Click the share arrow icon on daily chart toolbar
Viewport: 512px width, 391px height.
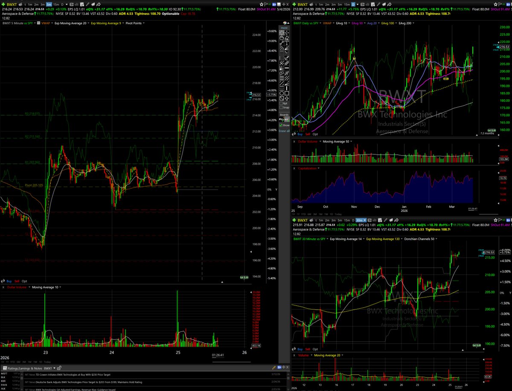(x=389, y=5)
